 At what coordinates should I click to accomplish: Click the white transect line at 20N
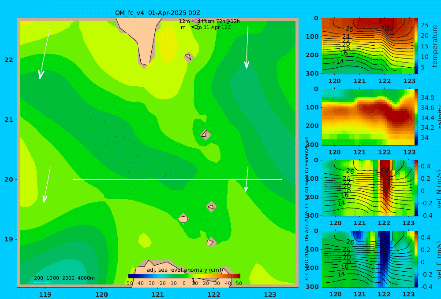pyautogui.click(x=177, y=179)
